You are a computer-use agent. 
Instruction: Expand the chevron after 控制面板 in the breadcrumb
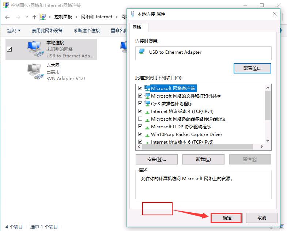coord(76,17)
